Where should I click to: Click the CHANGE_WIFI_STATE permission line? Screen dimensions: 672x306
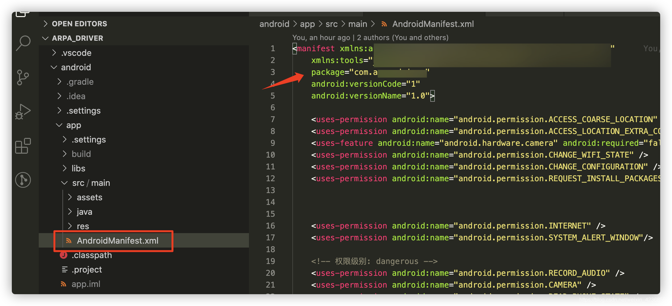(x=480, y=155)
